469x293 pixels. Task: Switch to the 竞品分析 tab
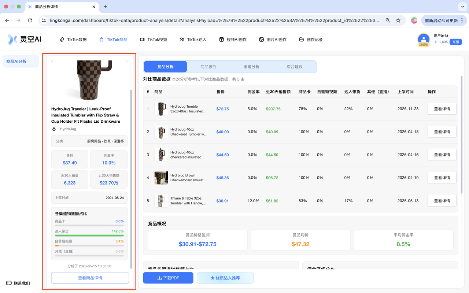165,67
